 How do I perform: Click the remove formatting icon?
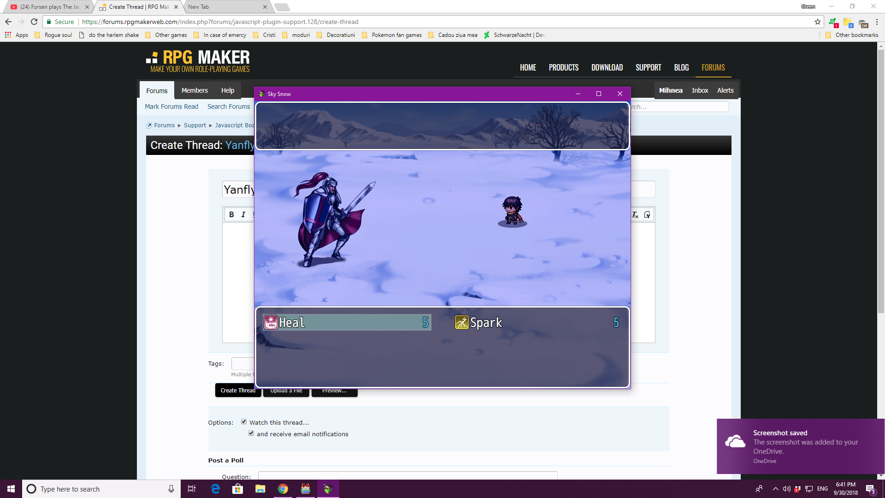click(x=635, y=215)
